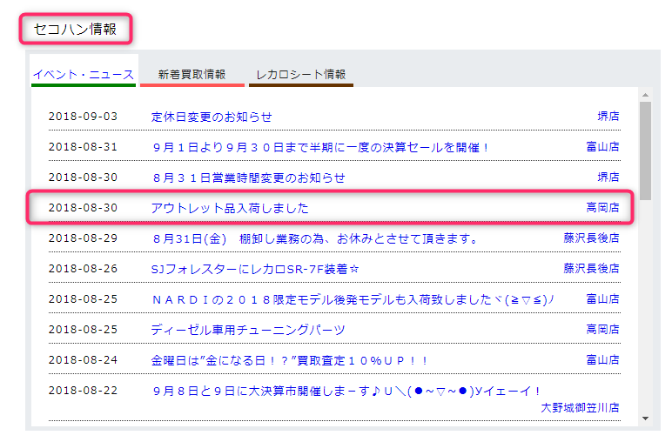Click the ８月３１日営業時間変更のお知らせ link
The width and height of the screenshot is (672, 442).
click(248, 177)
